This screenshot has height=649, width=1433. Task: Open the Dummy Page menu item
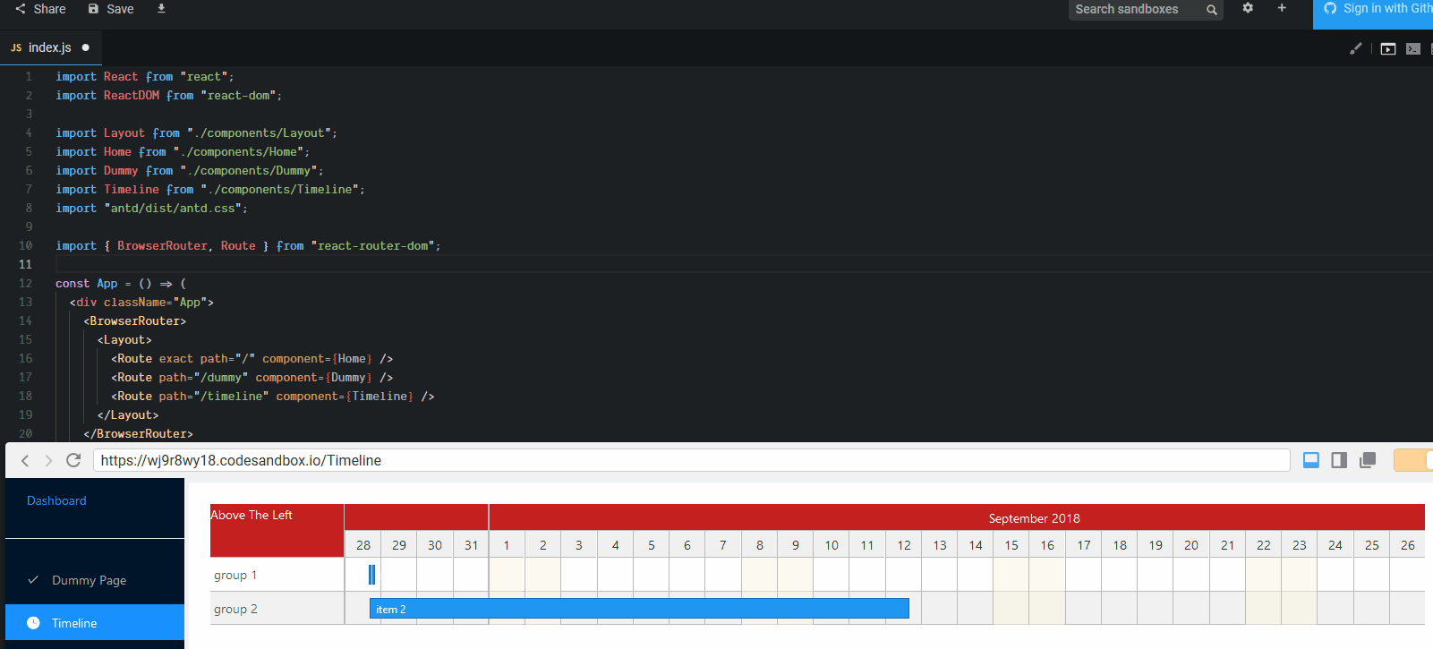point(95,580)
